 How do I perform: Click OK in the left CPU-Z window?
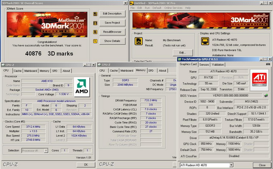(x=86, y=164)
